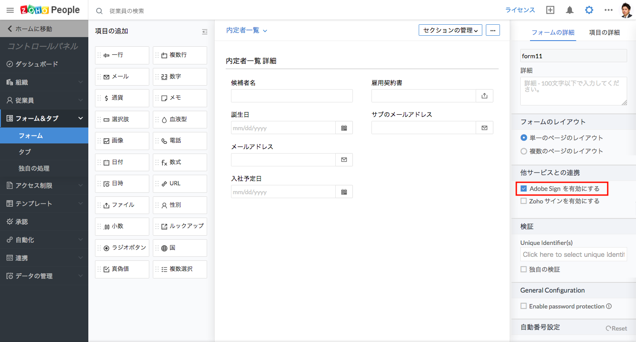This screenshot has height=342, width=636.
Task: Expand the アクセス制限 sidebar menu
Action: 44,185
